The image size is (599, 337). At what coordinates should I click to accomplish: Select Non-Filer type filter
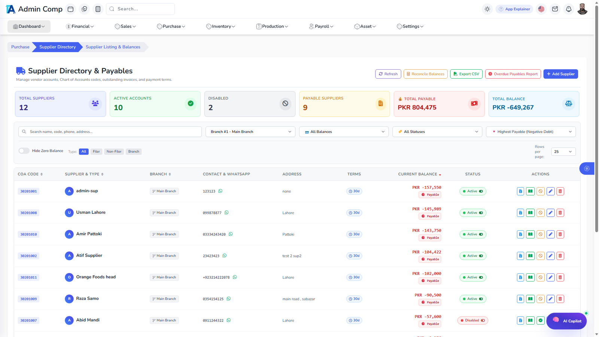point(114,152)
